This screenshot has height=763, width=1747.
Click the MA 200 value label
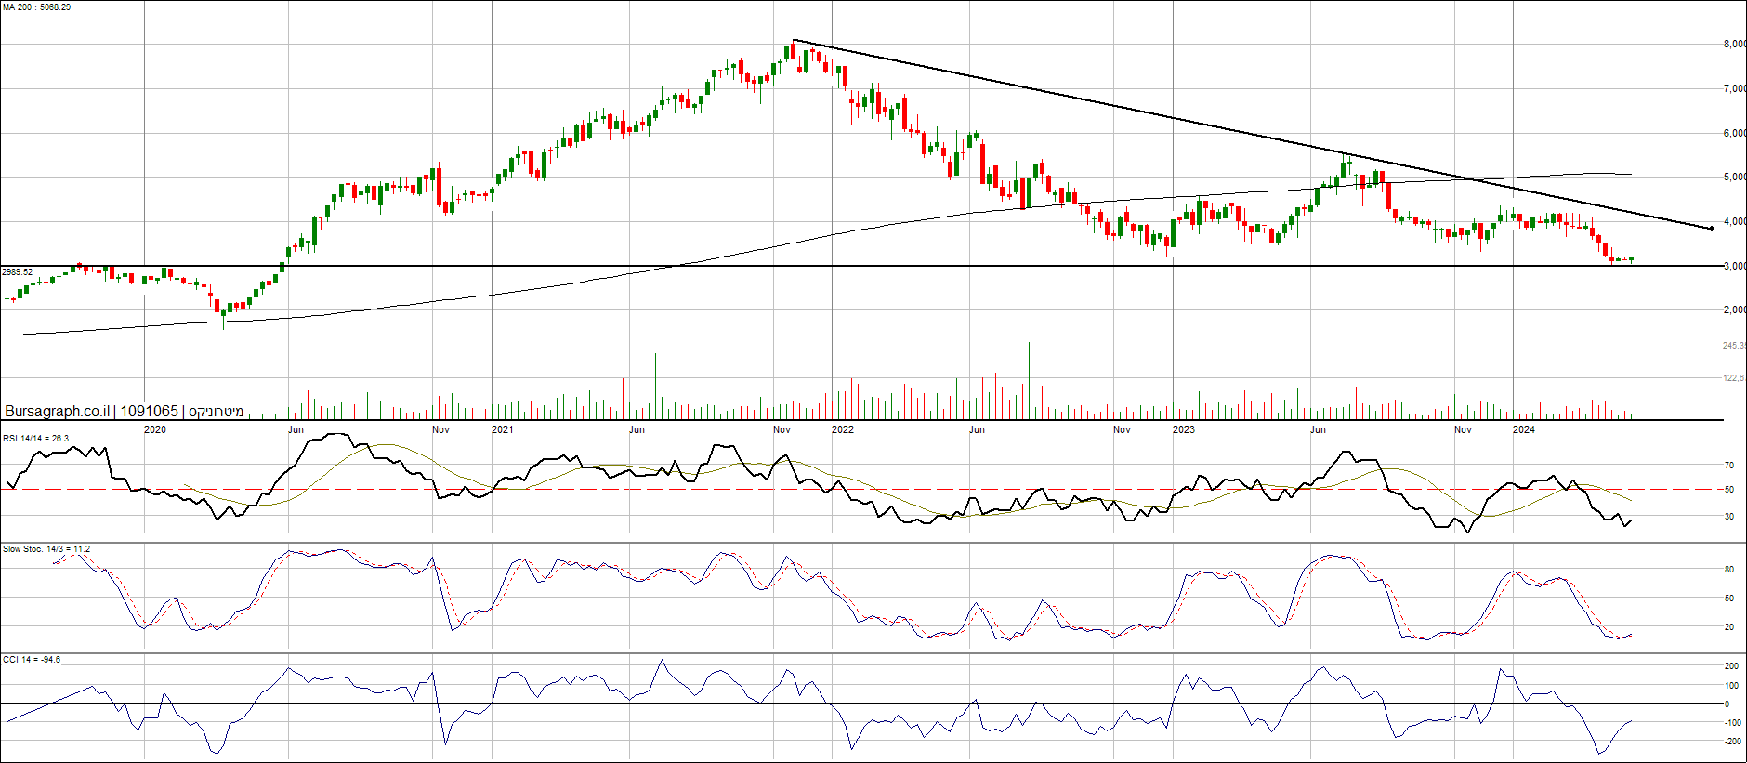pyautogui.click(x=36, y=7)
